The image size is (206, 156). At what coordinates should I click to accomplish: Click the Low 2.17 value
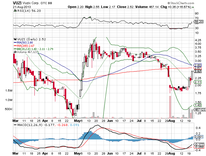pos(108,7)
